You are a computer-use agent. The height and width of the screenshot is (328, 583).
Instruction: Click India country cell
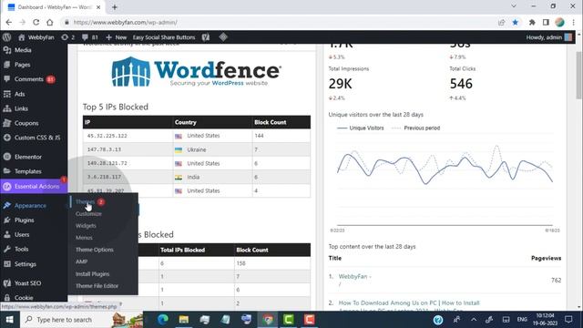point(212,177)
